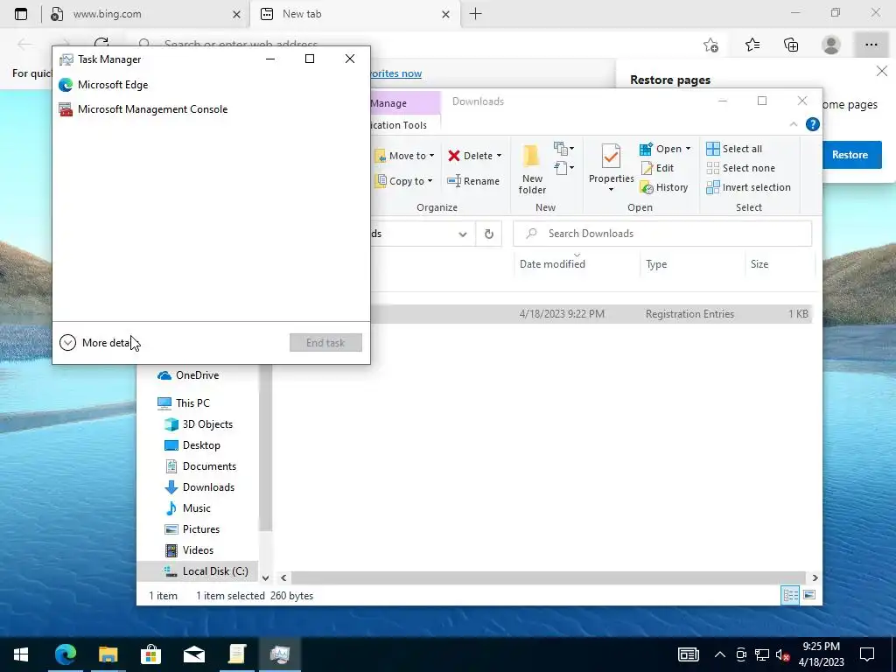Open Edge tab actions menu icon
Viewport: 896px width, 672px height.
pyautogui.click(x=21, y=14)
